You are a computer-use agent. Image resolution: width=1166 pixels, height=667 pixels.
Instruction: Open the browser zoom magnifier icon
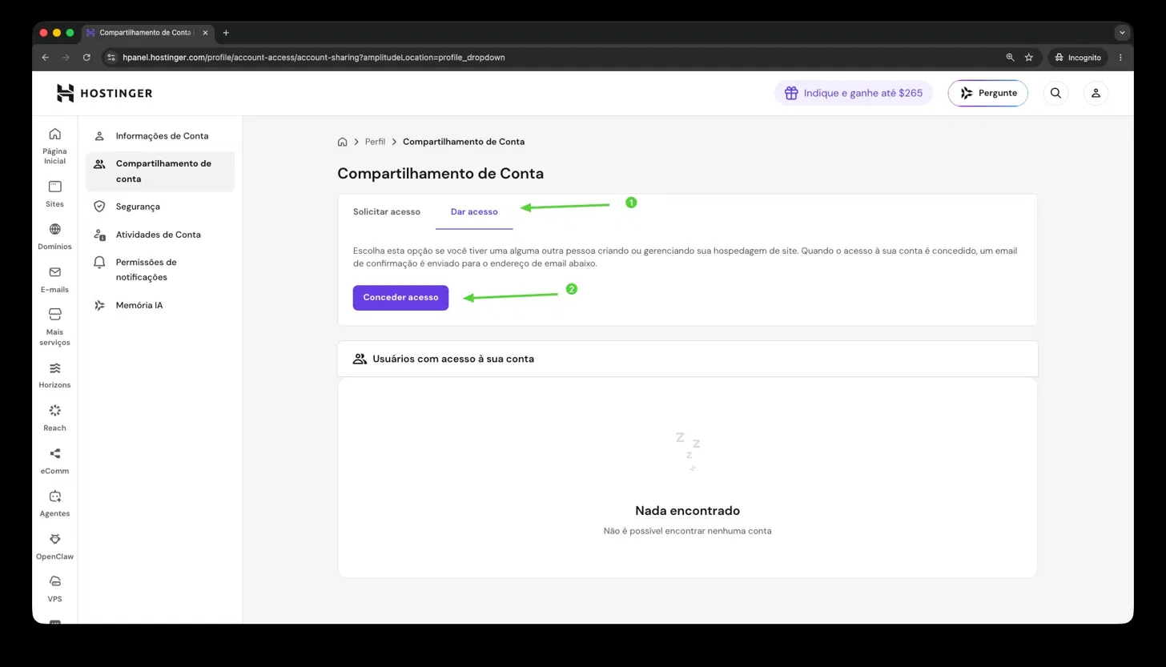coord(1010,58)
